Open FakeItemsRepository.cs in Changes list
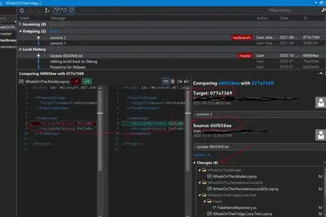The height and width of the screenshot is (217, 326). coord(237,207)
